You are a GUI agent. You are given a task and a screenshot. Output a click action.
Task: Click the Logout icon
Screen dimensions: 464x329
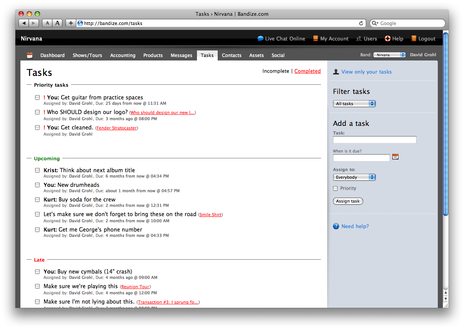point(414,39)
